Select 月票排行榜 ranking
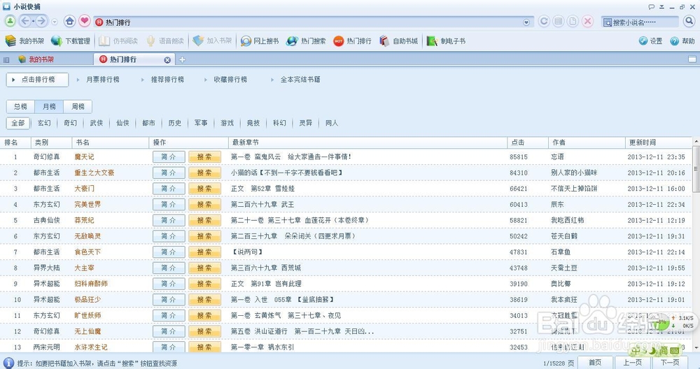This screenshot has height=369, width=700. click(x=103, y=80)
